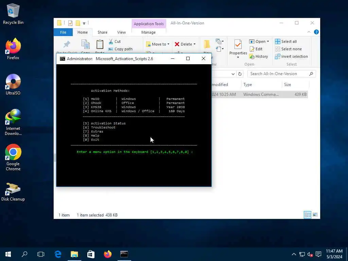Click the '[5] Activation Status' console line
The image size is (348, 261).
(104, 123)
